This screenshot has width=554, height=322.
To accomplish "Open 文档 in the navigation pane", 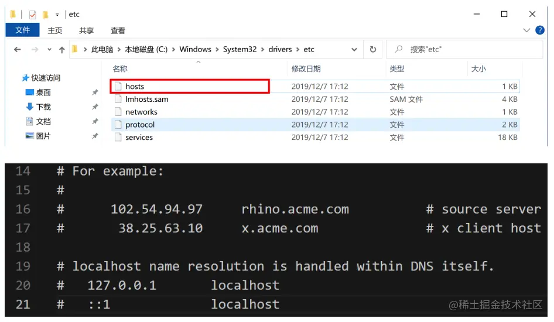I will [x=39, y=121].
